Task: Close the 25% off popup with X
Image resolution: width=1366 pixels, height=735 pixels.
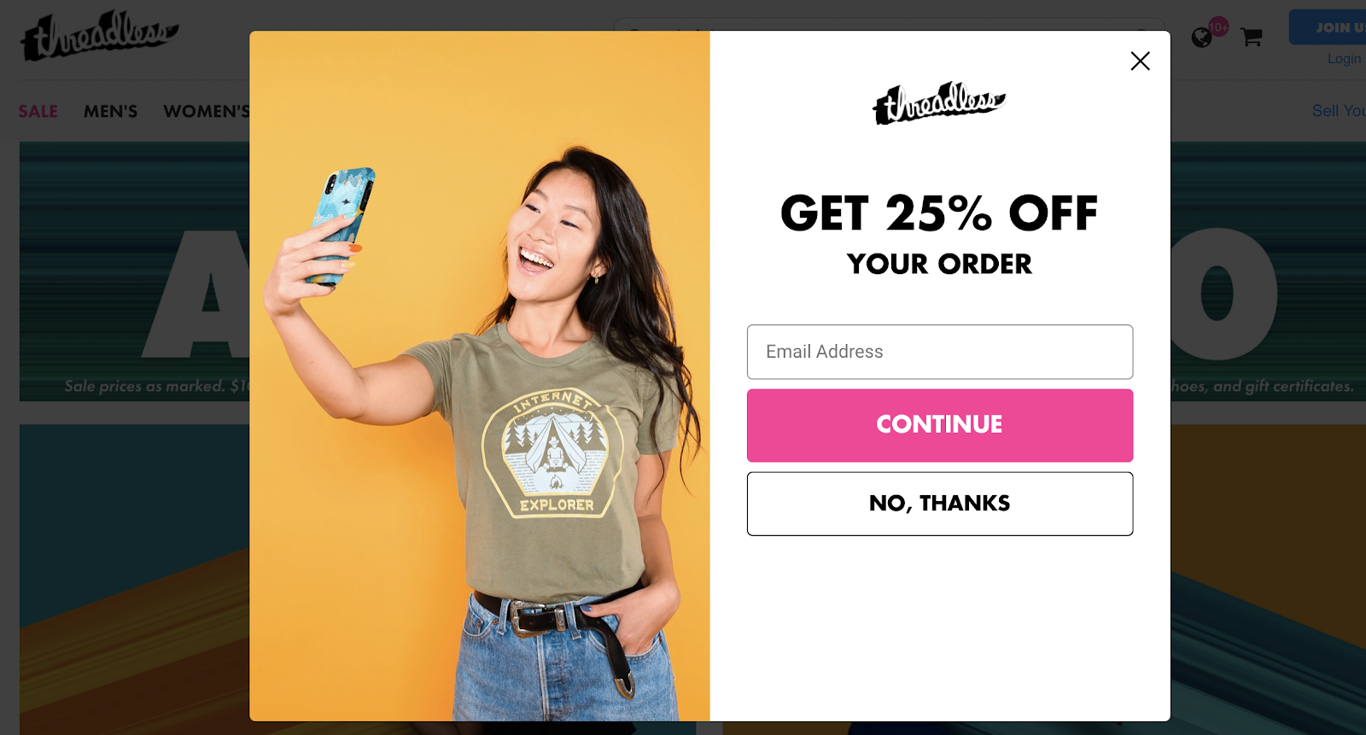Action: (x=1140, y=61)
